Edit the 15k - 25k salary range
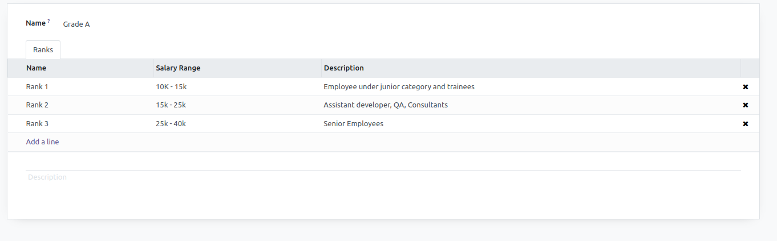The height and width of the screenshot is (241, 777). 171,105
